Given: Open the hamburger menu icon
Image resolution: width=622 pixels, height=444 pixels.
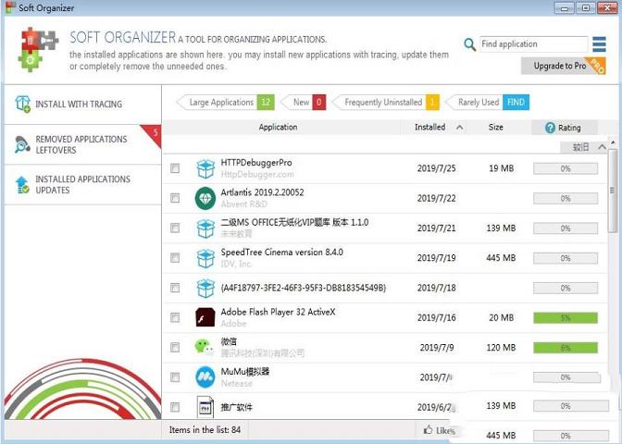Looking at the screenshot, I should pos(601,44).
